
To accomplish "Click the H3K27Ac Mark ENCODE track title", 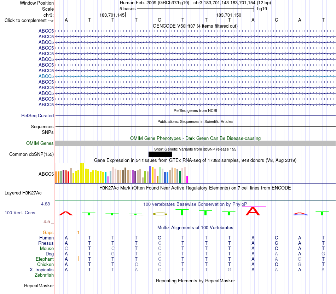I will [x=195, y=188].
